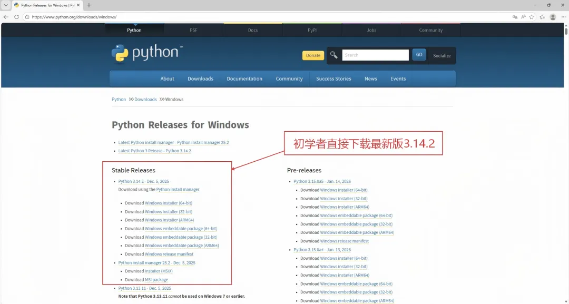Click the Downloads breadcrumb link
The image size is (569, 304).
point(145,100)
